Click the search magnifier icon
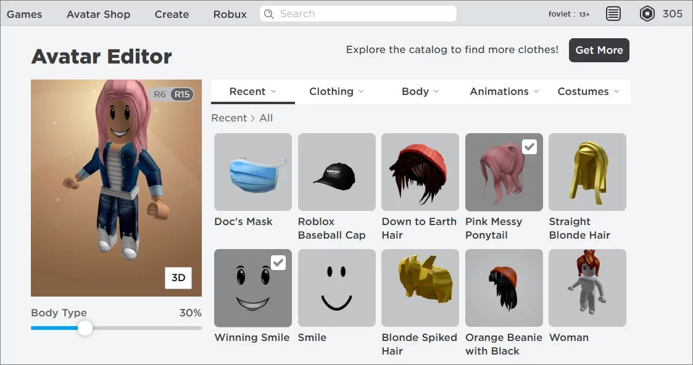Screen dimensions: 693x365 268,14
